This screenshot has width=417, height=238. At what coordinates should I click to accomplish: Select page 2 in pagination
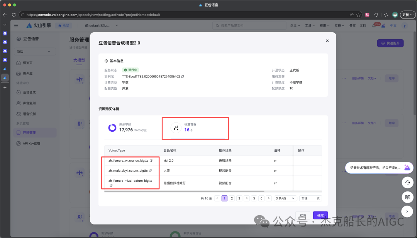coord(232,198)
